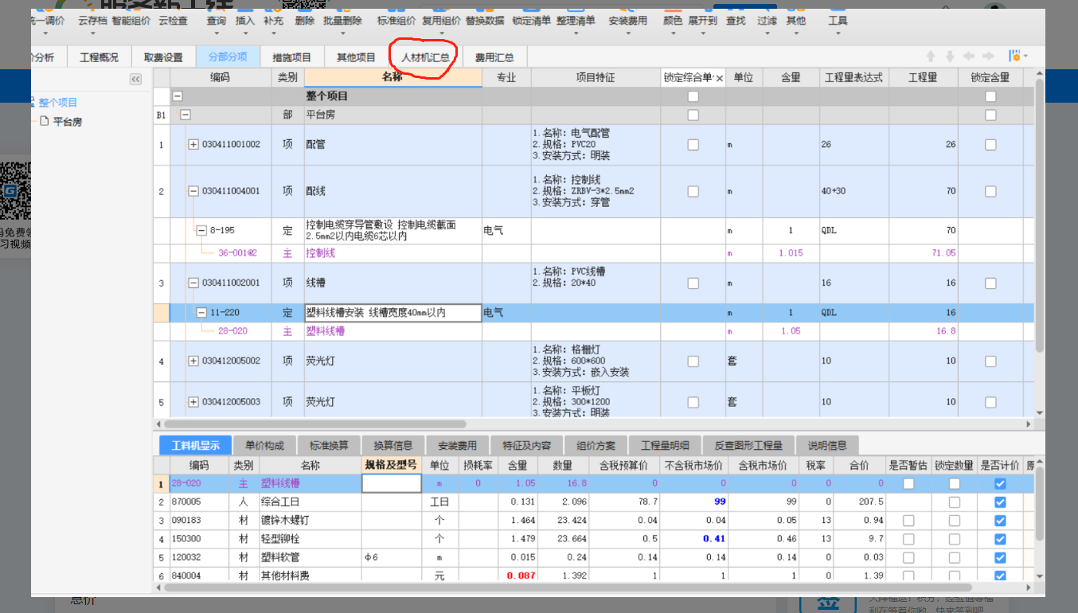Collapse the 整个项目 root row in table
The width and height of the screenshot is (1078, 613).
click(x=178, y=96)
